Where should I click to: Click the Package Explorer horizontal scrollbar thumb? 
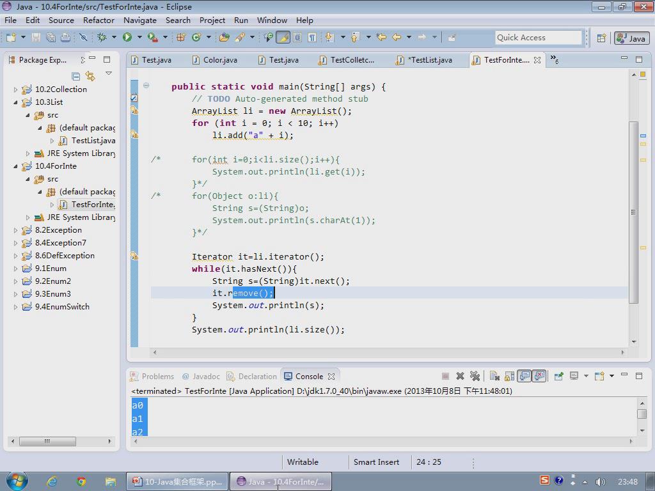pyautogui.click(x=47, y=441)
